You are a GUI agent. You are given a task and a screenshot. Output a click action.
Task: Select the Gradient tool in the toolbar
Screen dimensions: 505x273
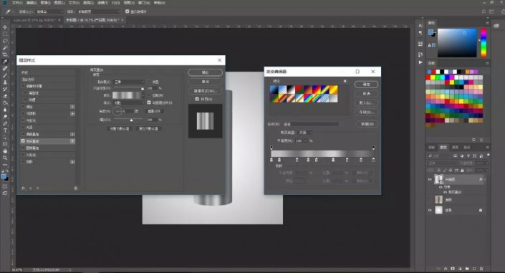5,102
